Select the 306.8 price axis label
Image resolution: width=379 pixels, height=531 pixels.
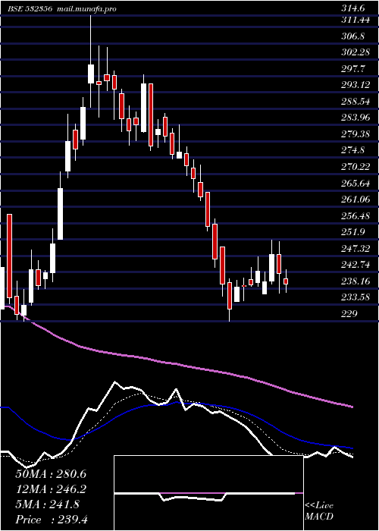[x=353, y=36]
